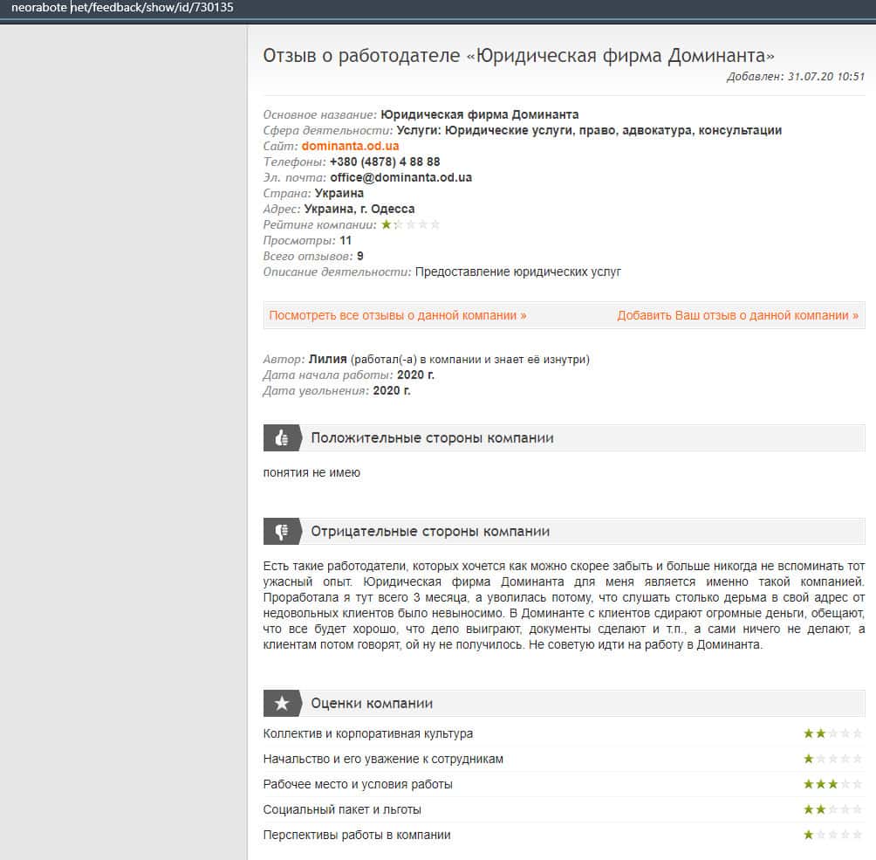Click the Всего отзывов count 9
This screenshot has width=876, height=860.
tap(360, 256)
